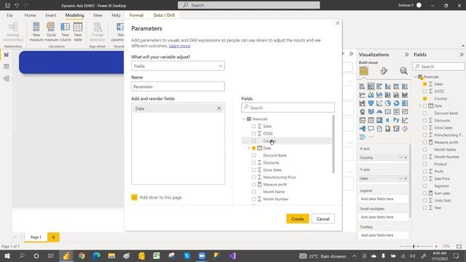Image resolution: width=466 pixels, height=262 pixels.
Task: Choose the funnel visual icon
Action: (371, 103)
